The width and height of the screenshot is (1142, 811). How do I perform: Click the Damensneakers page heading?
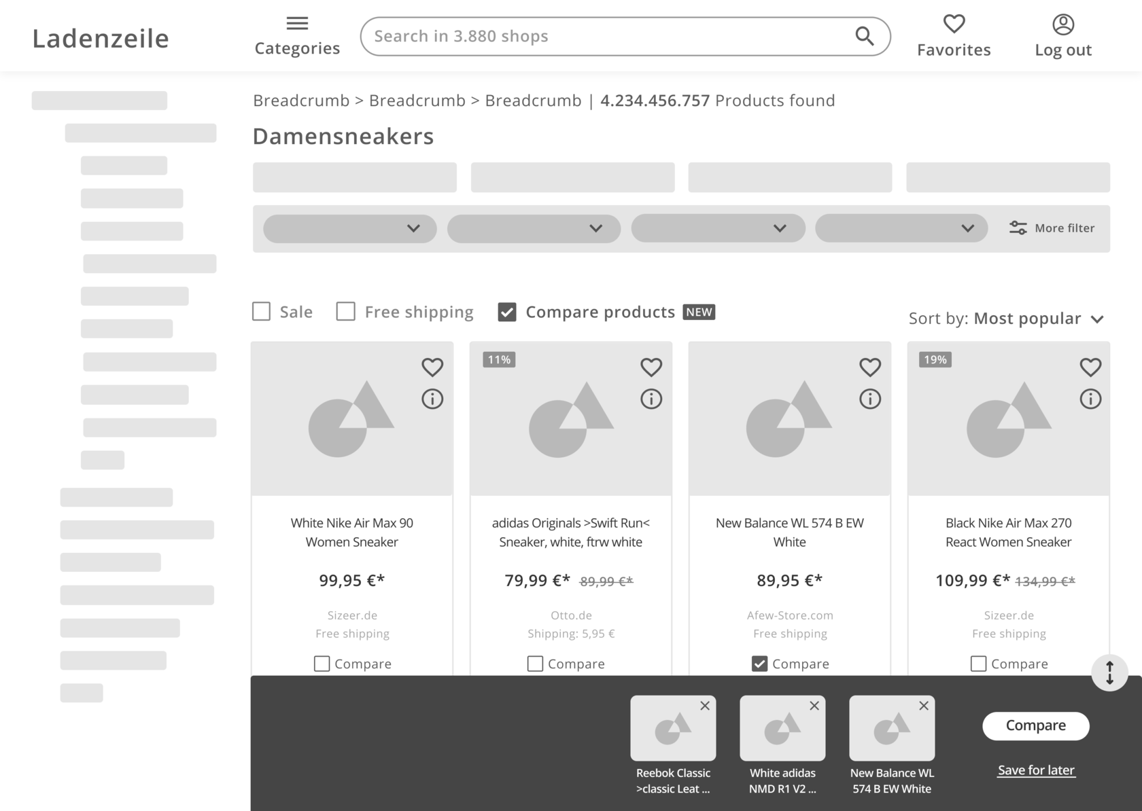pyautogui.click(x=343, y=137)
